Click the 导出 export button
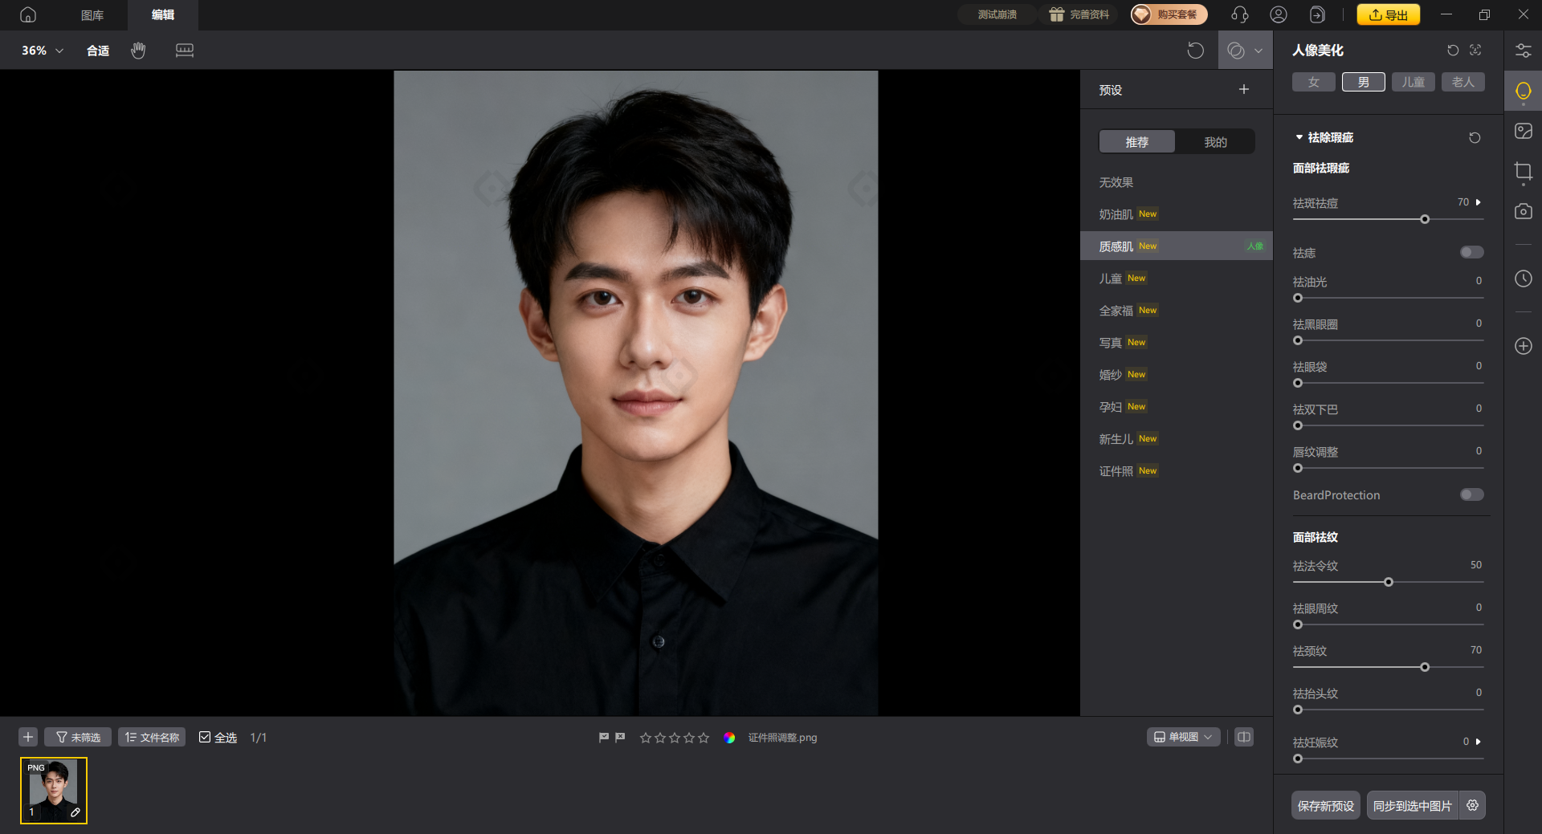Image resolution: width=1542 pixels, height=834 pixels. [x=1388, y=14]
